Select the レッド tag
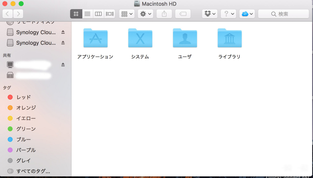Viewport: 313px width, 178px height. click(19, 97)
